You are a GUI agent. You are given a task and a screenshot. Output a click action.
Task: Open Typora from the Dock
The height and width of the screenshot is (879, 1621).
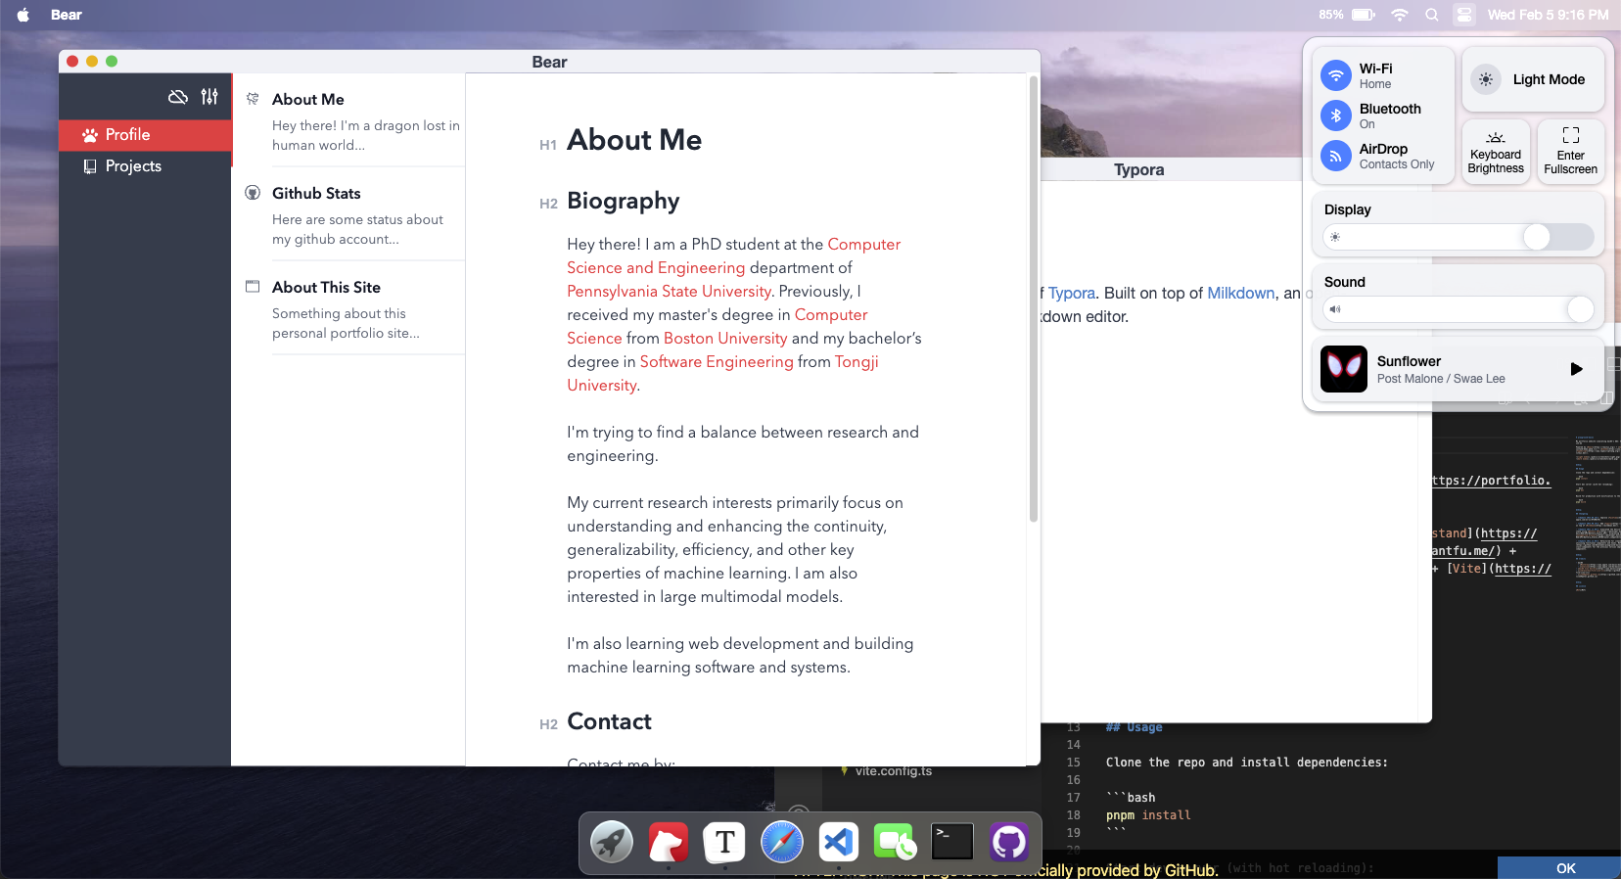(x=725, y=842)
